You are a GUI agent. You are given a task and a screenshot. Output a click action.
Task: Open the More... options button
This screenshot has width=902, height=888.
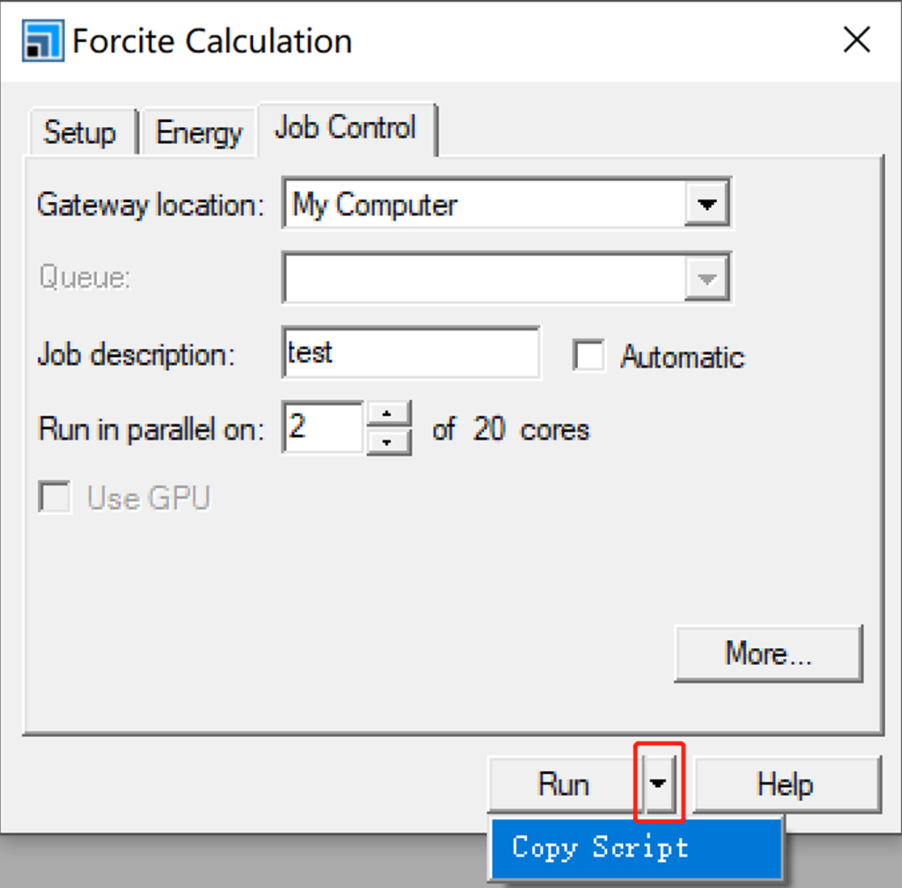[x=768, y=653]
